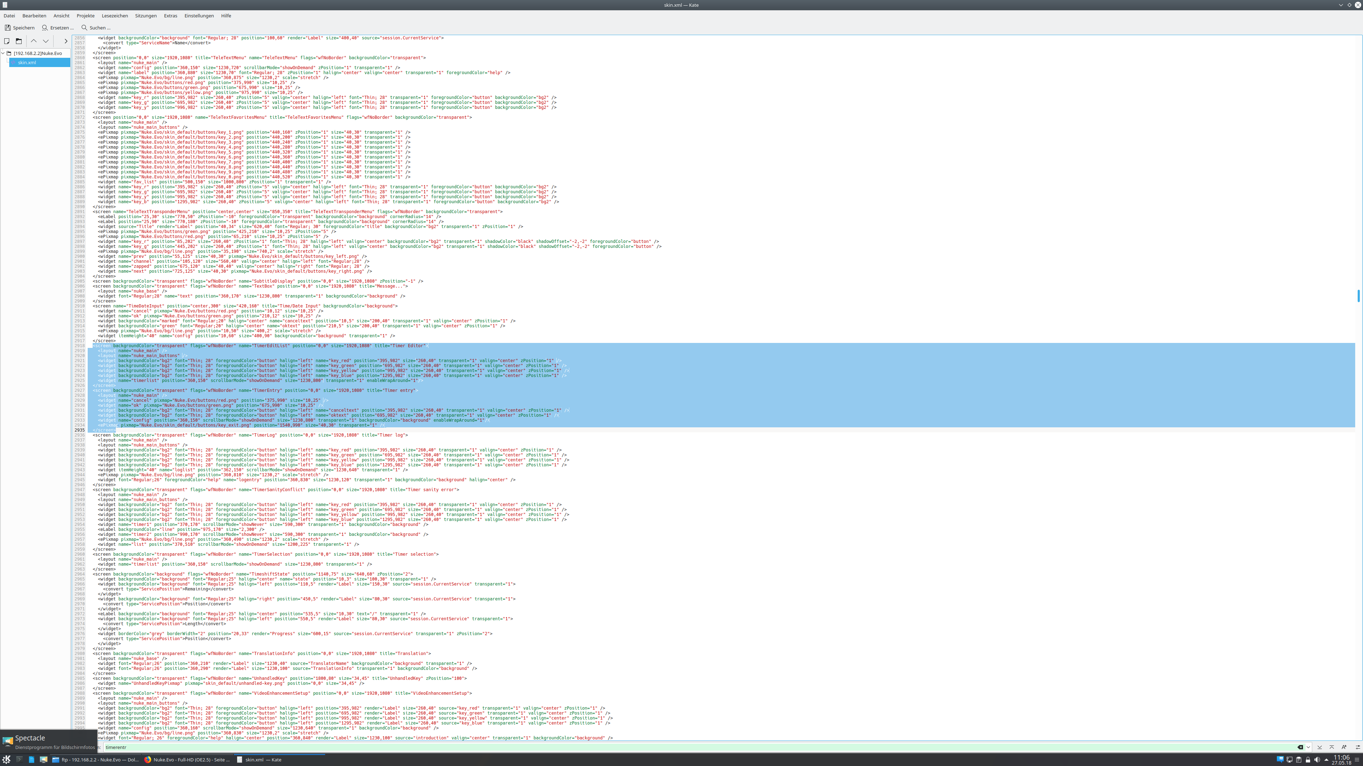Screen dimensions: 1363x766
Task: Open the volume icon in system tray
Action: 1317,760
